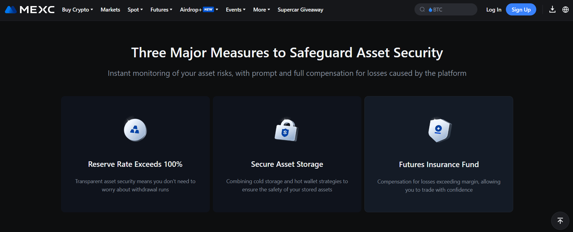Click the gold bars reserve icon
573x232 pixels.
pos(135,130)
